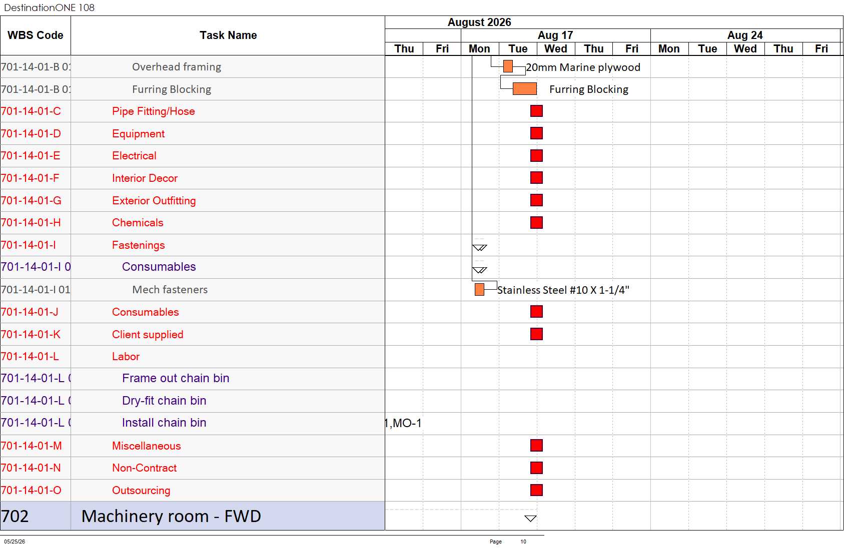
Task: Click the WBS Code column header
Action: point(36,35)
